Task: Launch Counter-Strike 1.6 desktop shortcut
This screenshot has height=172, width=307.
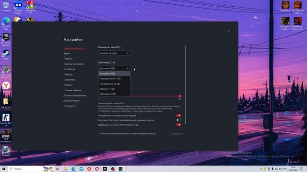Action: click(6, 119)
